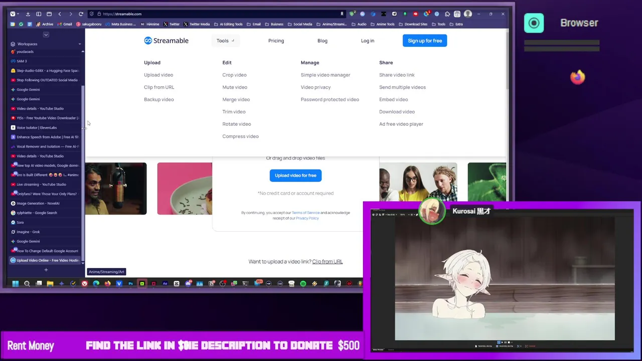Expand the collapsed chevron above Workspaces

point(46,35)
